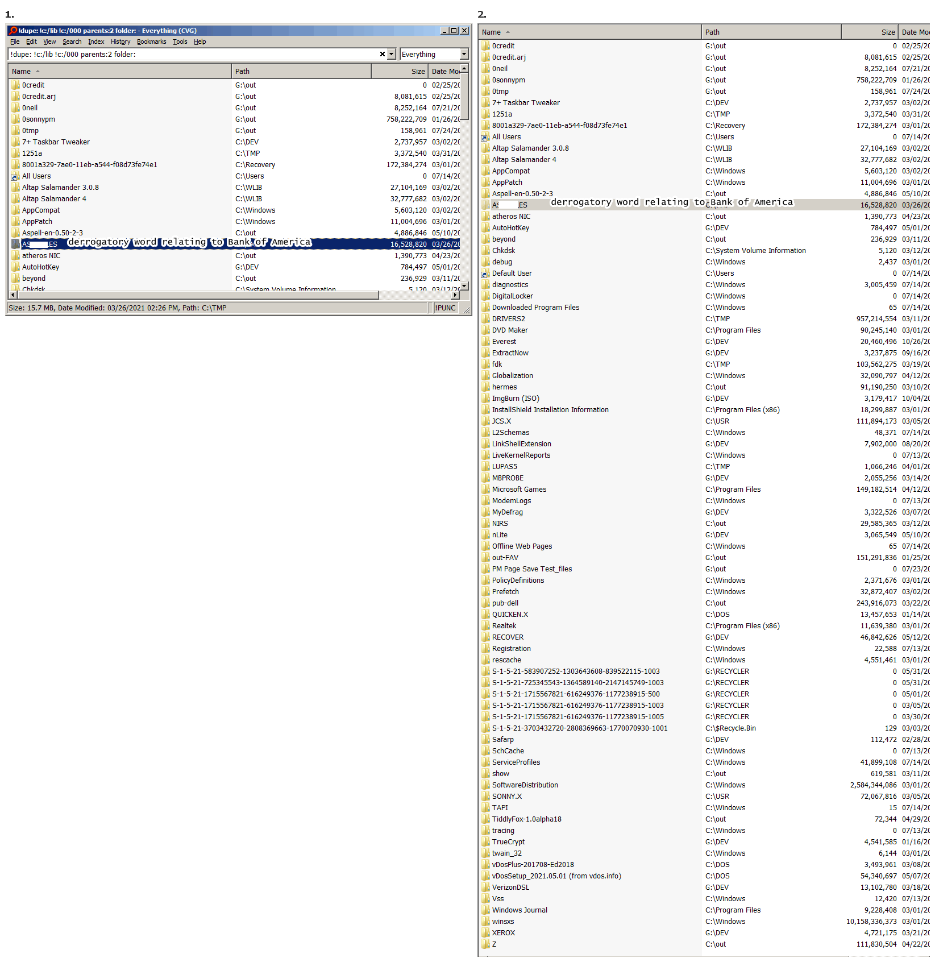Select Downloaded Program Files row in list 2

point(704,307)
